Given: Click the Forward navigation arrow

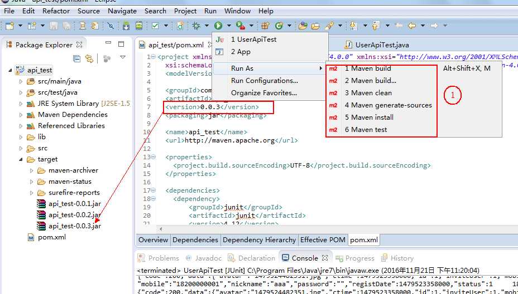Looking at the screenshot, I should coord(434,26).
